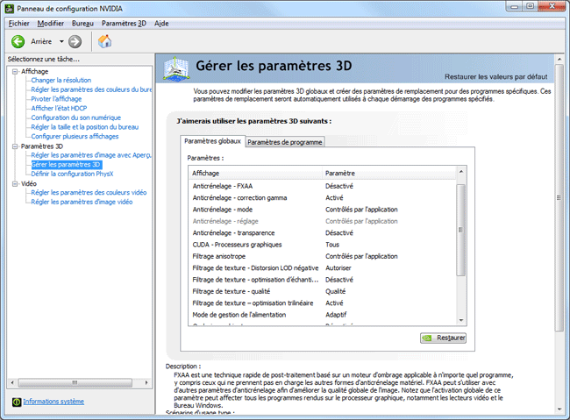This screenshot has height=420, width=570.
Task: Click the 3D settings header icon
Action: coord(176,68)
